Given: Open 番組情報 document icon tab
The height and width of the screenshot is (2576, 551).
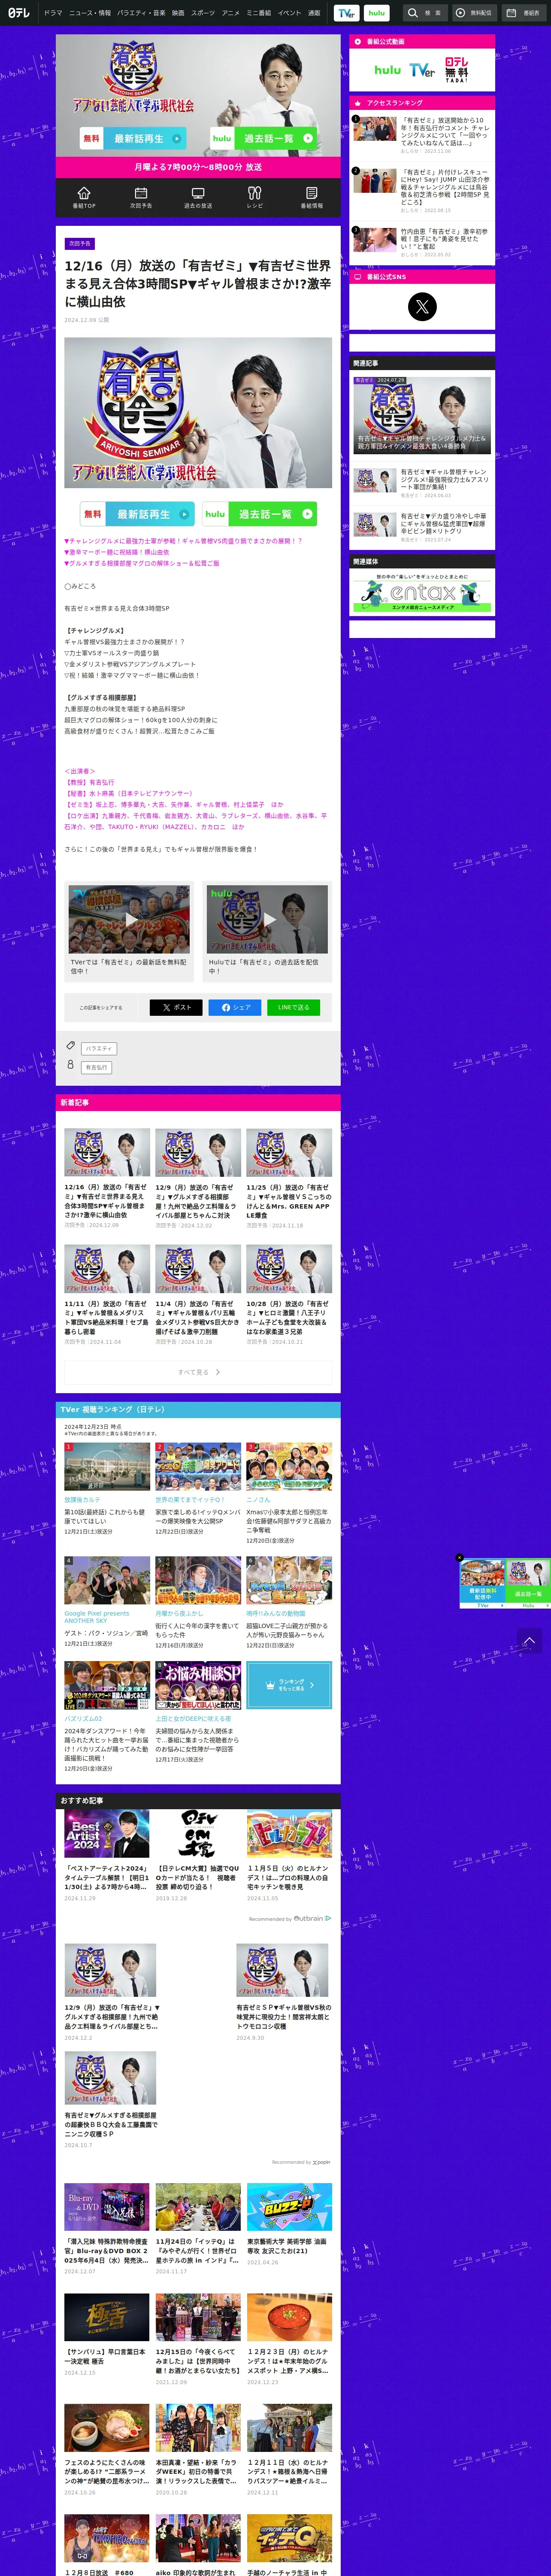Looking at the screenshot, I should tap(312, 197).
